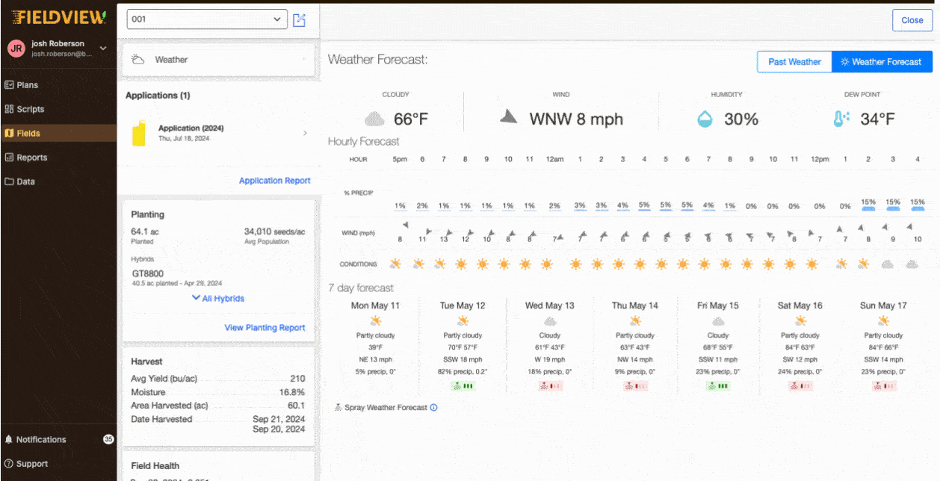Click the 34,010 seeds/ac value
The height and width of the screenshot is (481, 940).
pos(275,232)
